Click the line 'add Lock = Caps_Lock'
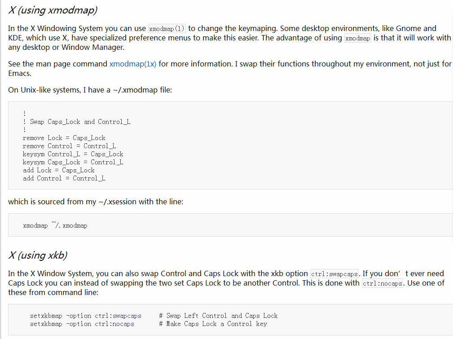The width and height of the screenshot is (453, 339). (59, 170)
